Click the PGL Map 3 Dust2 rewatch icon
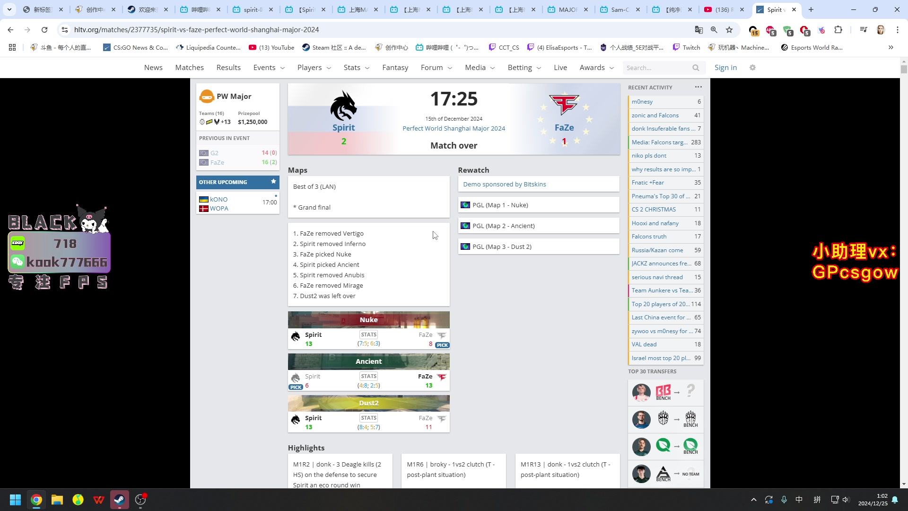This screenshot has height=511, width=908. [466, 247]
